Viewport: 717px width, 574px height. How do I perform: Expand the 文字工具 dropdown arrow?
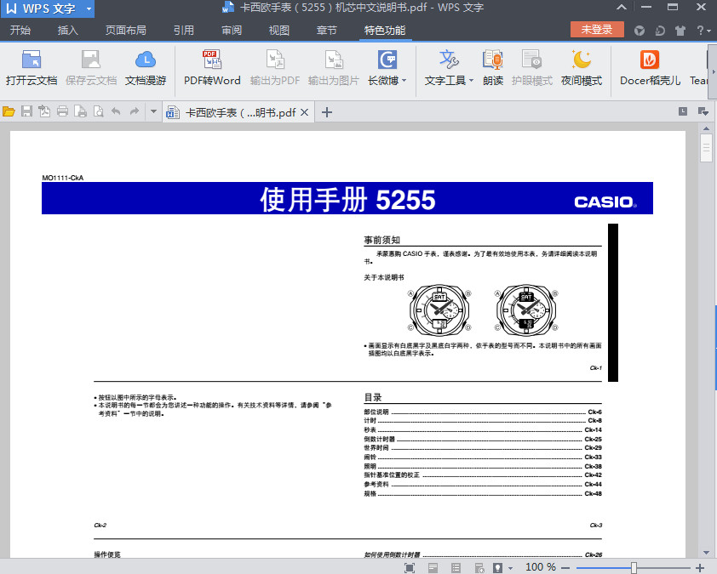(471, 81)
